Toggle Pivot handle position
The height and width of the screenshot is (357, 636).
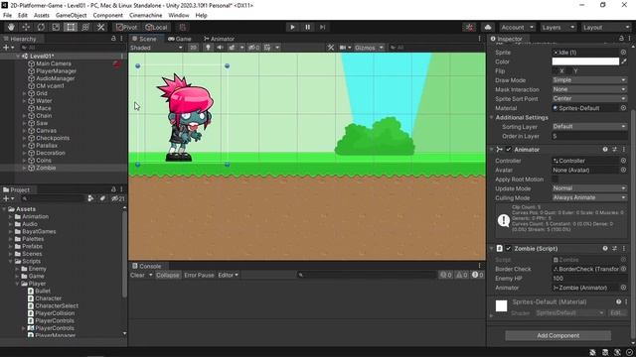(126, 27)
